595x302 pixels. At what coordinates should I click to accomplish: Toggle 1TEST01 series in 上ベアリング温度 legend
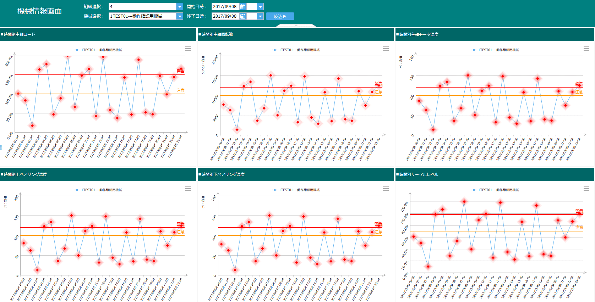pos(98,190)
